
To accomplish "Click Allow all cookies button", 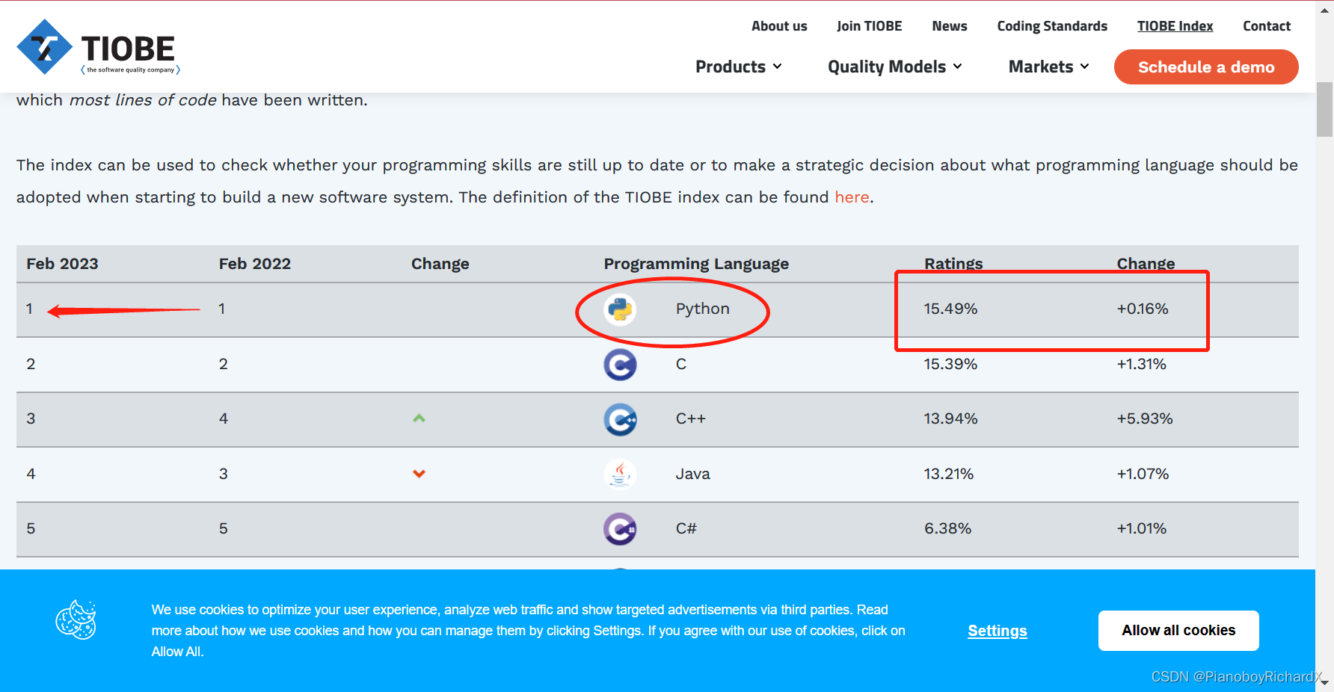I will (x=1178, y=631).
